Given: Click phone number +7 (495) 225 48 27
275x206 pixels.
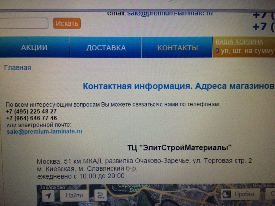Looking at the screenshot, I should (x=31, y=111).
